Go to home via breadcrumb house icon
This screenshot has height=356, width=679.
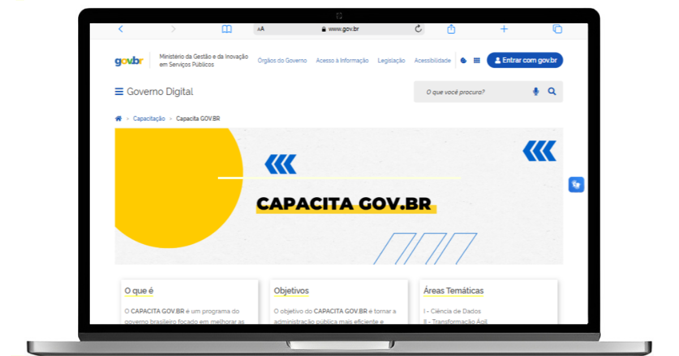click(118, 119)
